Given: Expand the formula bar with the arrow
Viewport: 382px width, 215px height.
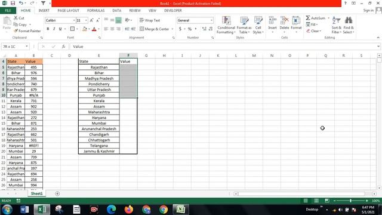Looking at the screenshot, I should tap(378, 47).
